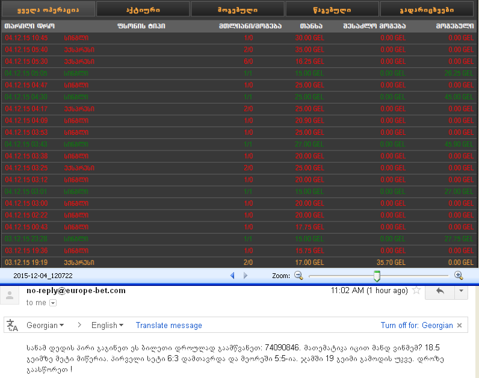
Task: Open the English target language dropdown
Action: point(107,325)
